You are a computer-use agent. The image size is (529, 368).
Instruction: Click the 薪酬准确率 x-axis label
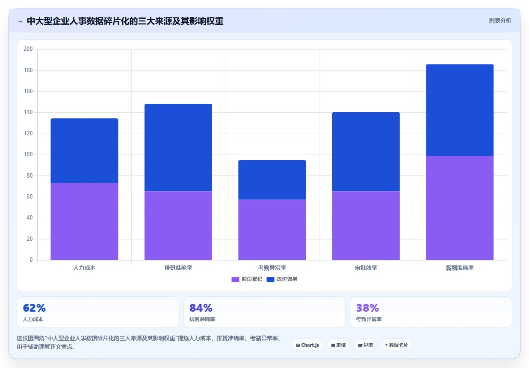(460, 268)
